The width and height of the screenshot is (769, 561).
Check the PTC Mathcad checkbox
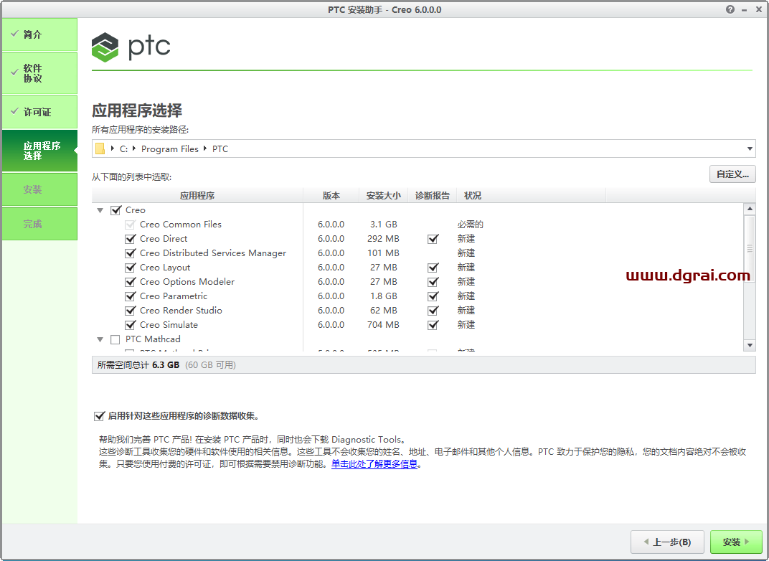click(x=115, y=339)
